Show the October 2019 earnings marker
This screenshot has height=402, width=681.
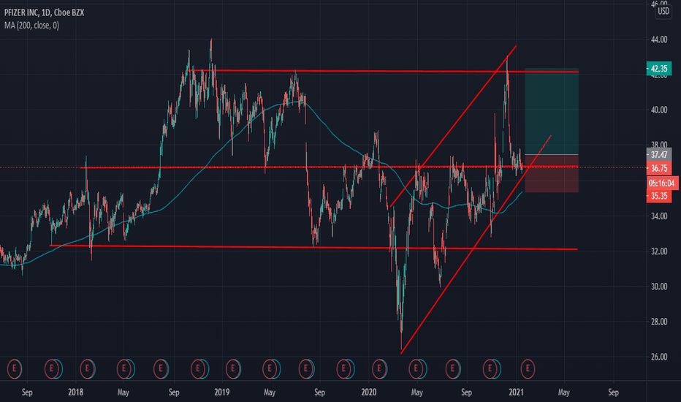tap(344, 369)
